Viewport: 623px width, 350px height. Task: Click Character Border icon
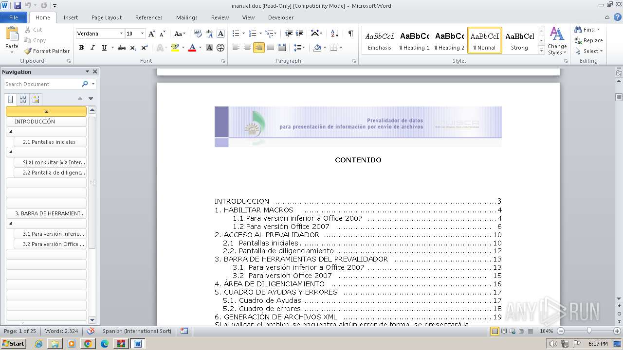click(x=220, y=34)
